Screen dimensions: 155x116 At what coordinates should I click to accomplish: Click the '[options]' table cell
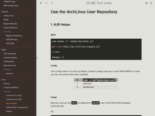[87, 84]
